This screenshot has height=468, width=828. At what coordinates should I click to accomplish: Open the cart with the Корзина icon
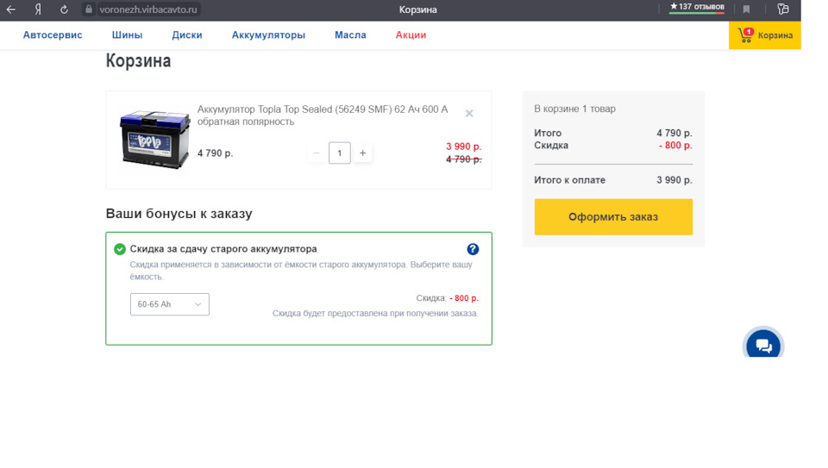[765, 35]
